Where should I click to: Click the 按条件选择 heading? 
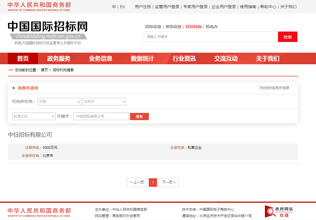tap(28, 88)
